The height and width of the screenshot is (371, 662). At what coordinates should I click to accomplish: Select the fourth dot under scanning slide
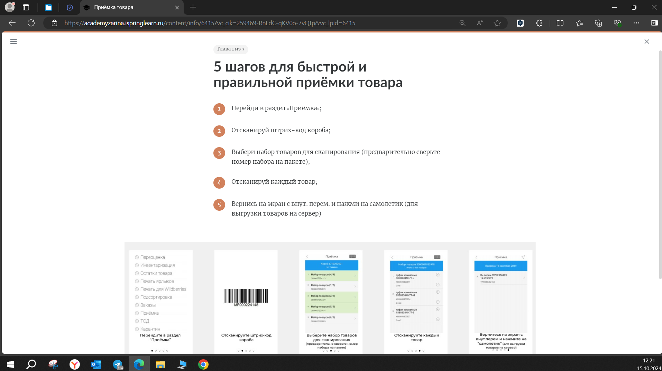(334, 350)
